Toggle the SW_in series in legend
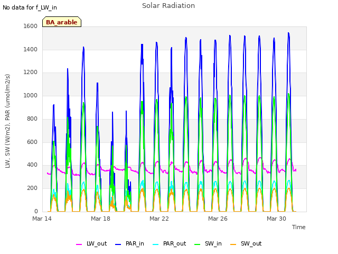The height and width of the screenshot is (254, 338). coord(208,244)
